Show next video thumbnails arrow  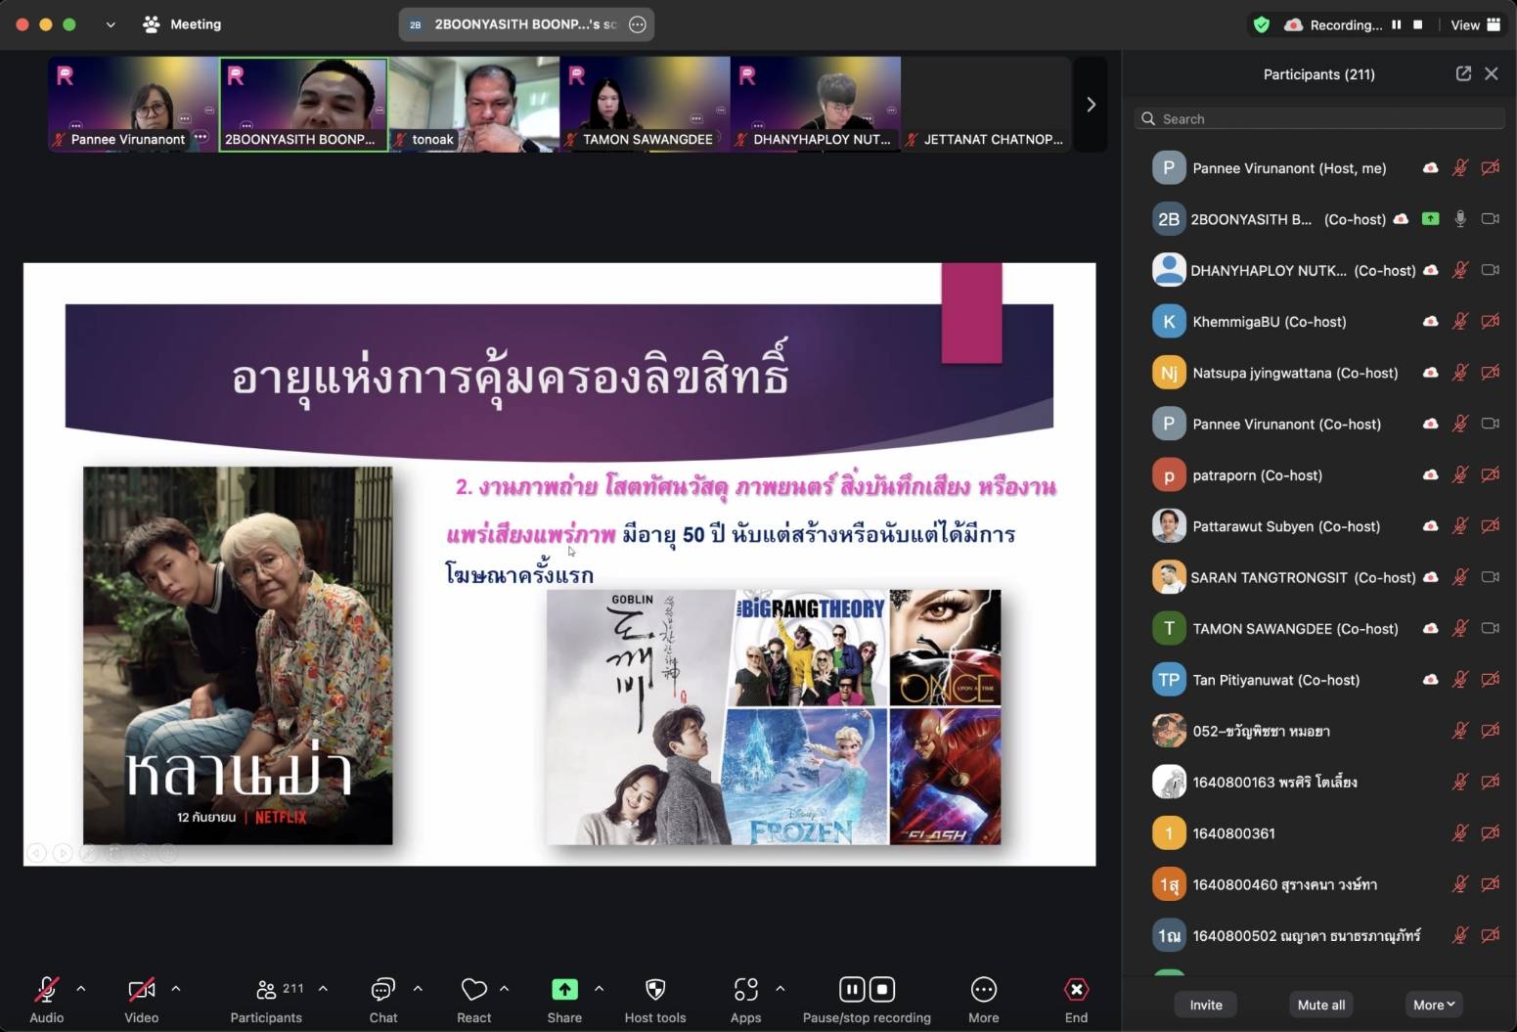tap(1091, 105)
